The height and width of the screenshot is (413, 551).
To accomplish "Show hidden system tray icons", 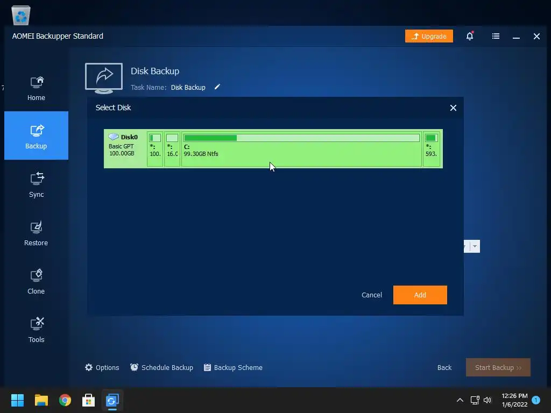I will tap(460, 400).
